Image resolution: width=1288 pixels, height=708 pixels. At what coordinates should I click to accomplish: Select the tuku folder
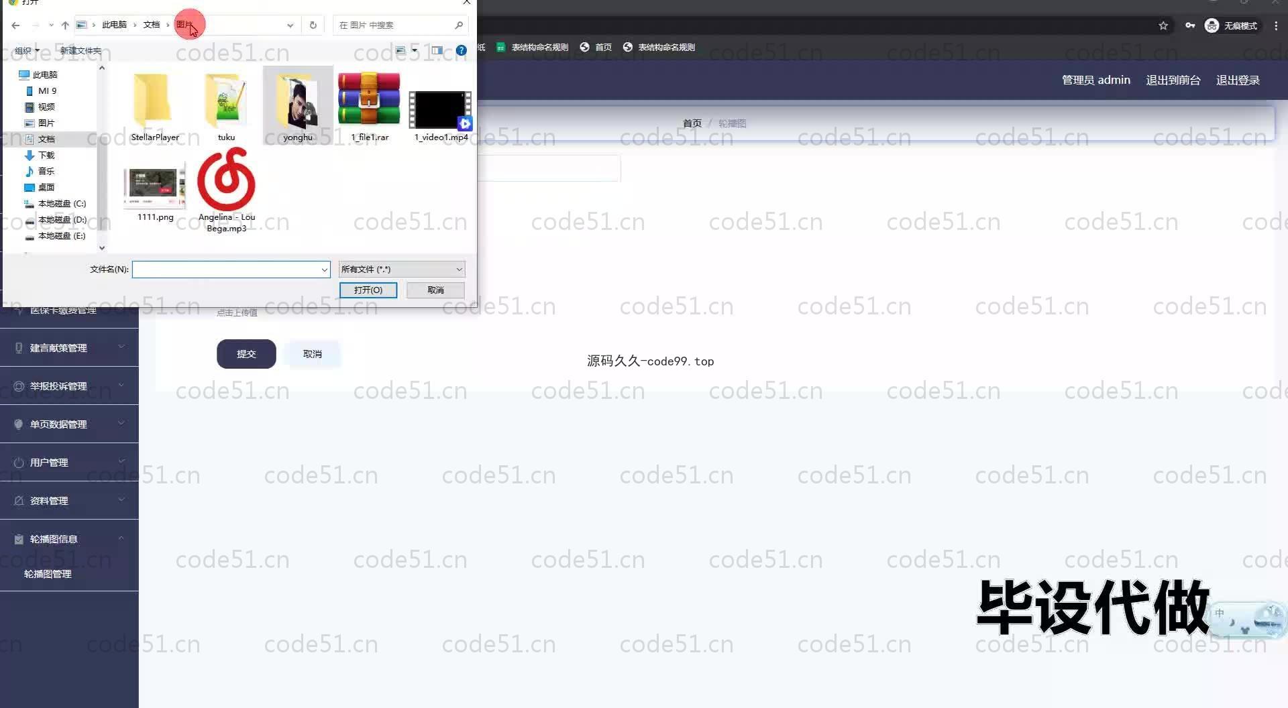click(226, 107)
